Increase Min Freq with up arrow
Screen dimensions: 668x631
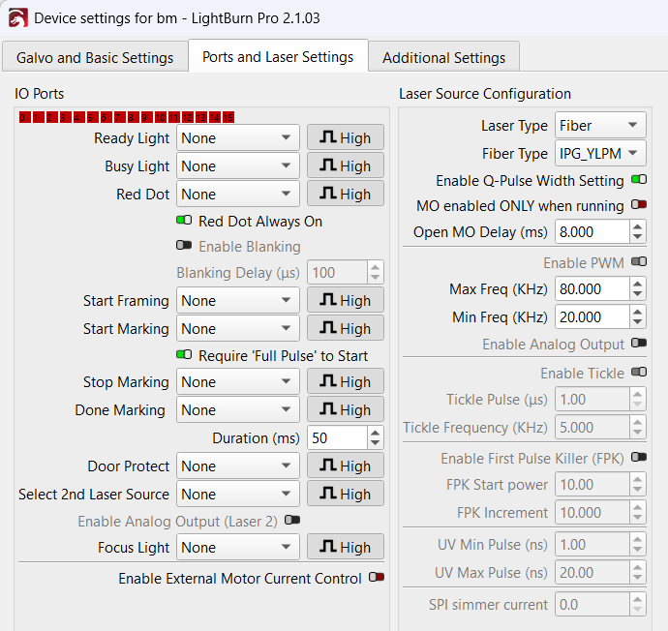(637, 312)
